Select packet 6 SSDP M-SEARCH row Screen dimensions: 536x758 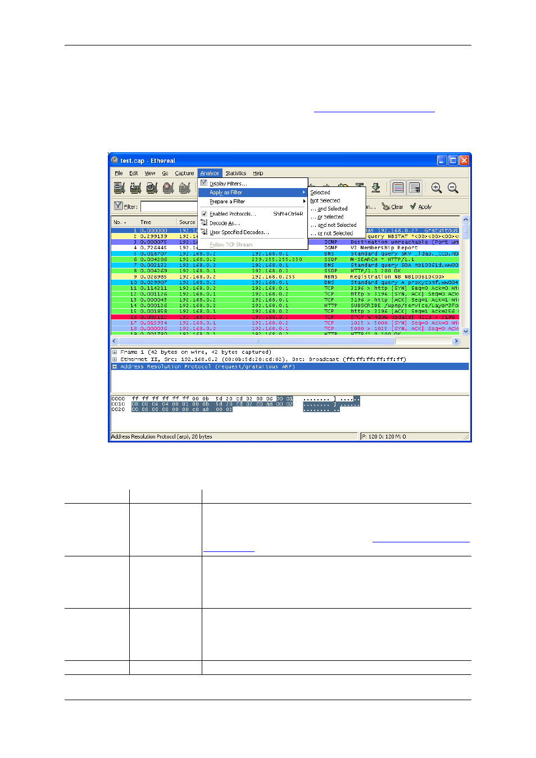pos(285,259)
